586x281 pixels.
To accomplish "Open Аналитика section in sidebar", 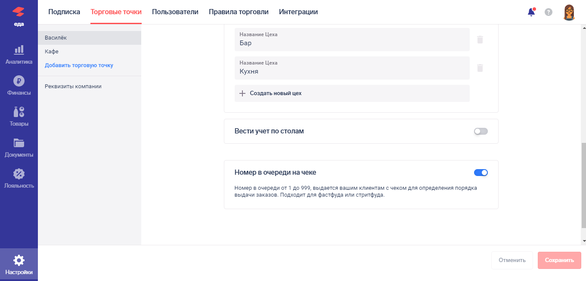I will (x=19, y=55).
